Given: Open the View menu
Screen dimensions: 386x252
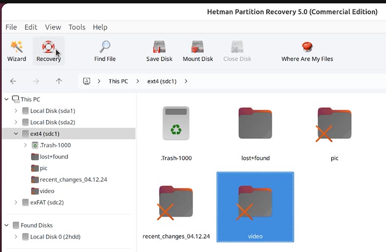Looking at the screenshot, I should click(x=53, y=27).
